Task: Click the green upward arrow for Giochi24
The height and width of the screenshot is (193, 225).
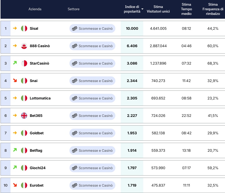Action: pyautogui.click(x=15, y=167)
